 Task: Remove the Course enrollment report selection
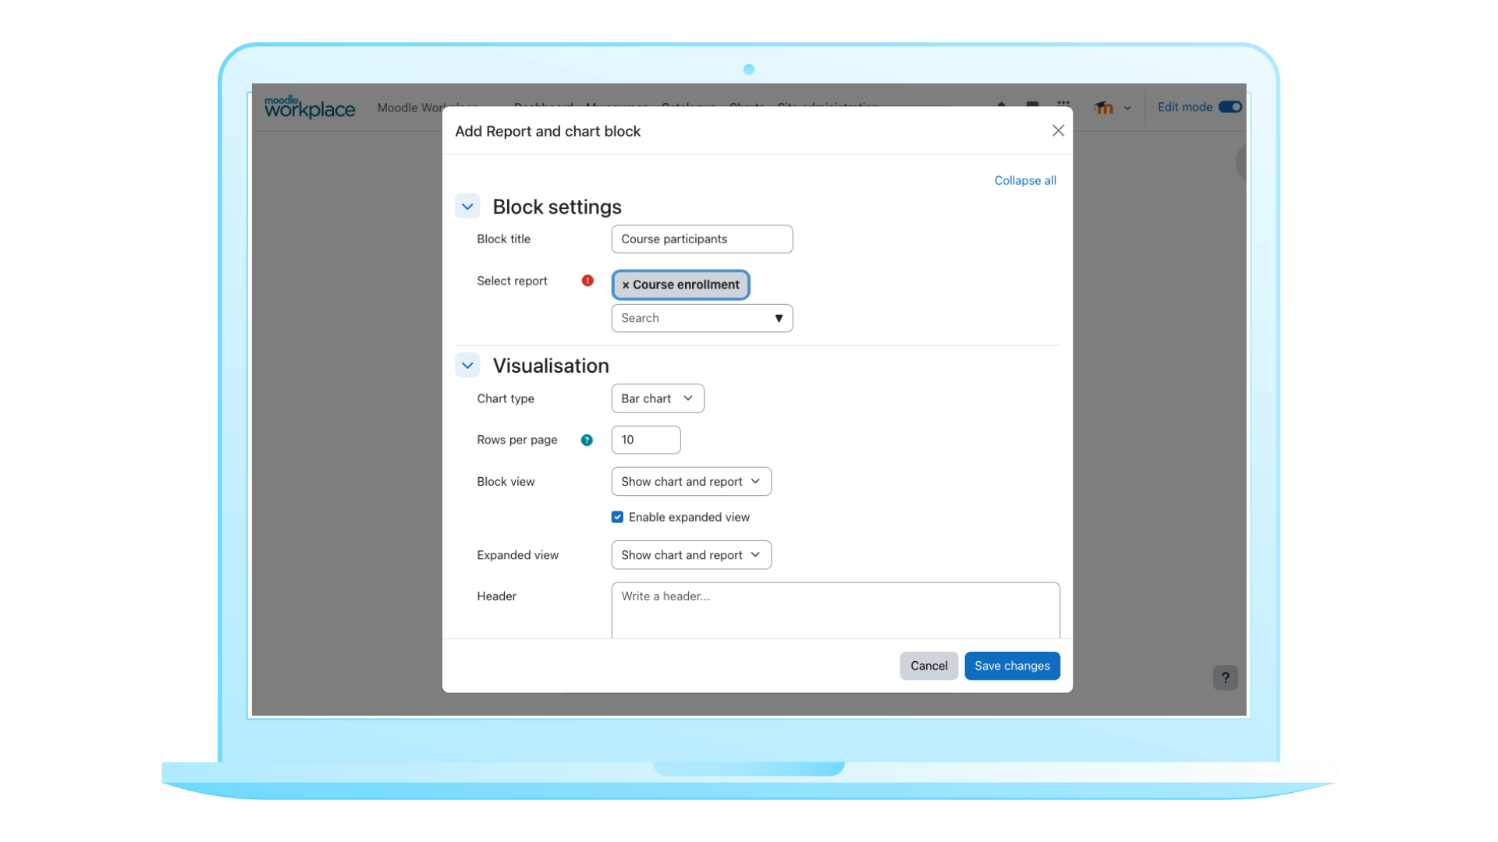tap(626, 285)
